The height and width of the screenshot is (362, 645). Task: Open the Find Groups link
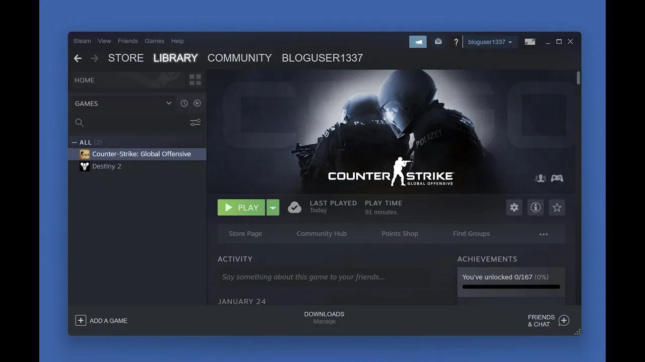(x=471, y=234)
